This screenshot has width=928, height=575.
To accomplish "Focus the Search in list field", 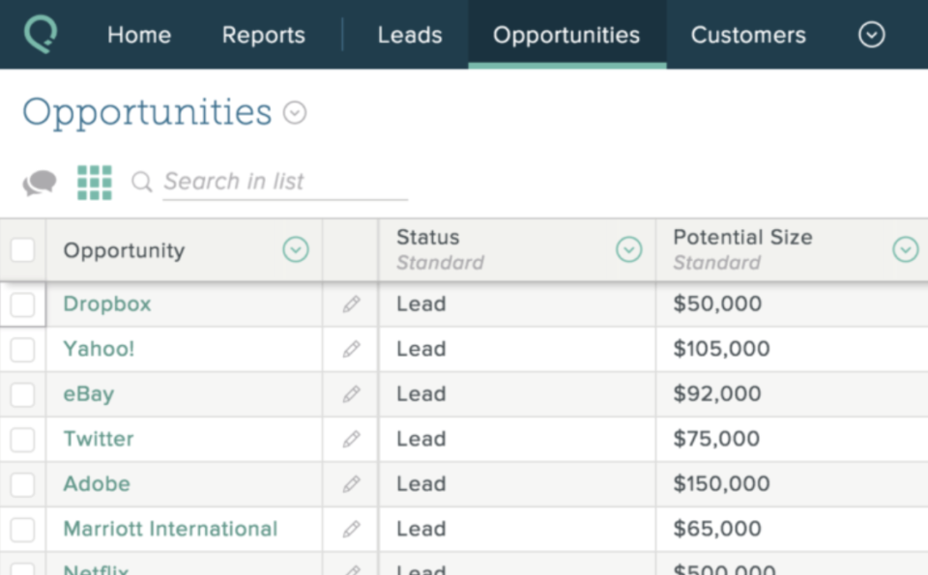I will pyautogui.click(x=285, y=183).
